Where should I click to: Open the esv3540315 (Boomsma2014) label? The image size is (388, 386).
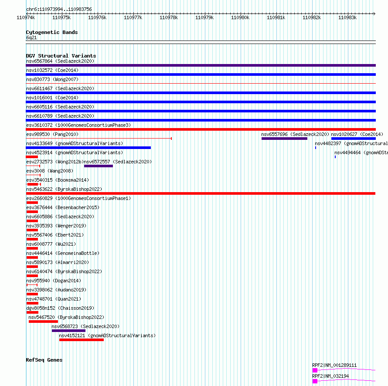click(x=58, y=180)
